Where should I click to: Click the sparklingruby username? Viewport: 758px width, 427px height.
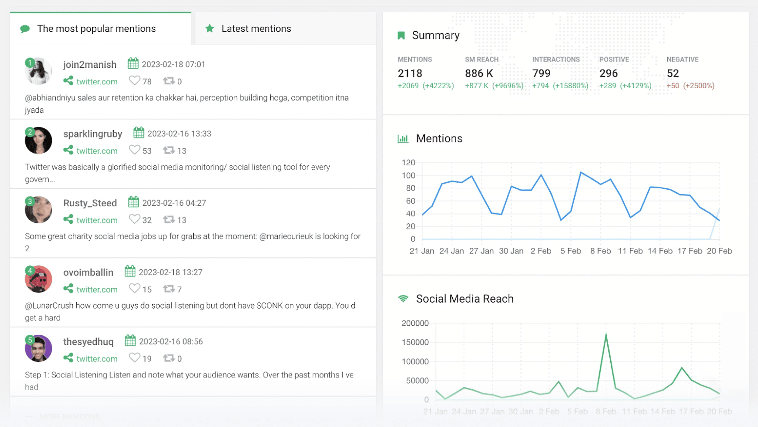[x=93, y=134]
